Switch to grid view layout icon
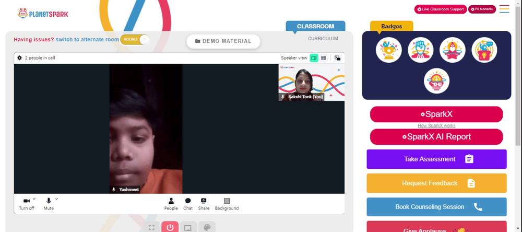This screenshot has width=522, height=232. [323, 58]
